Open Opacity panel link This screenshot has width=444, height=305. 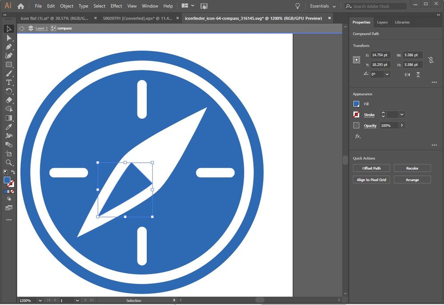click(x=370, y=125)
